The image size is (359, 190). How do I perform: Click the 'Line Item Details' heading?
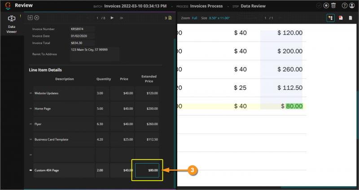pyautogui.click(x=45, y=70)
